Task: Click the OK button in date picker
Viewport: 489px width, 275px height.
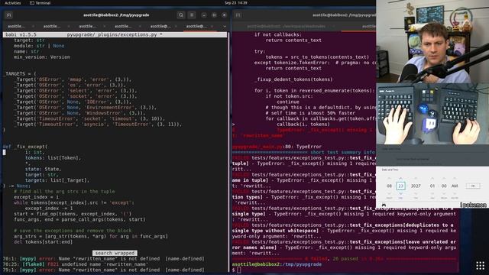Action: click(473, 186)
